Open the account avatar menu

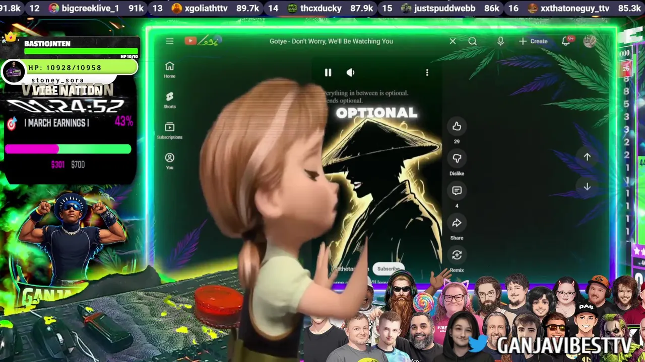[x=590, y=41]
